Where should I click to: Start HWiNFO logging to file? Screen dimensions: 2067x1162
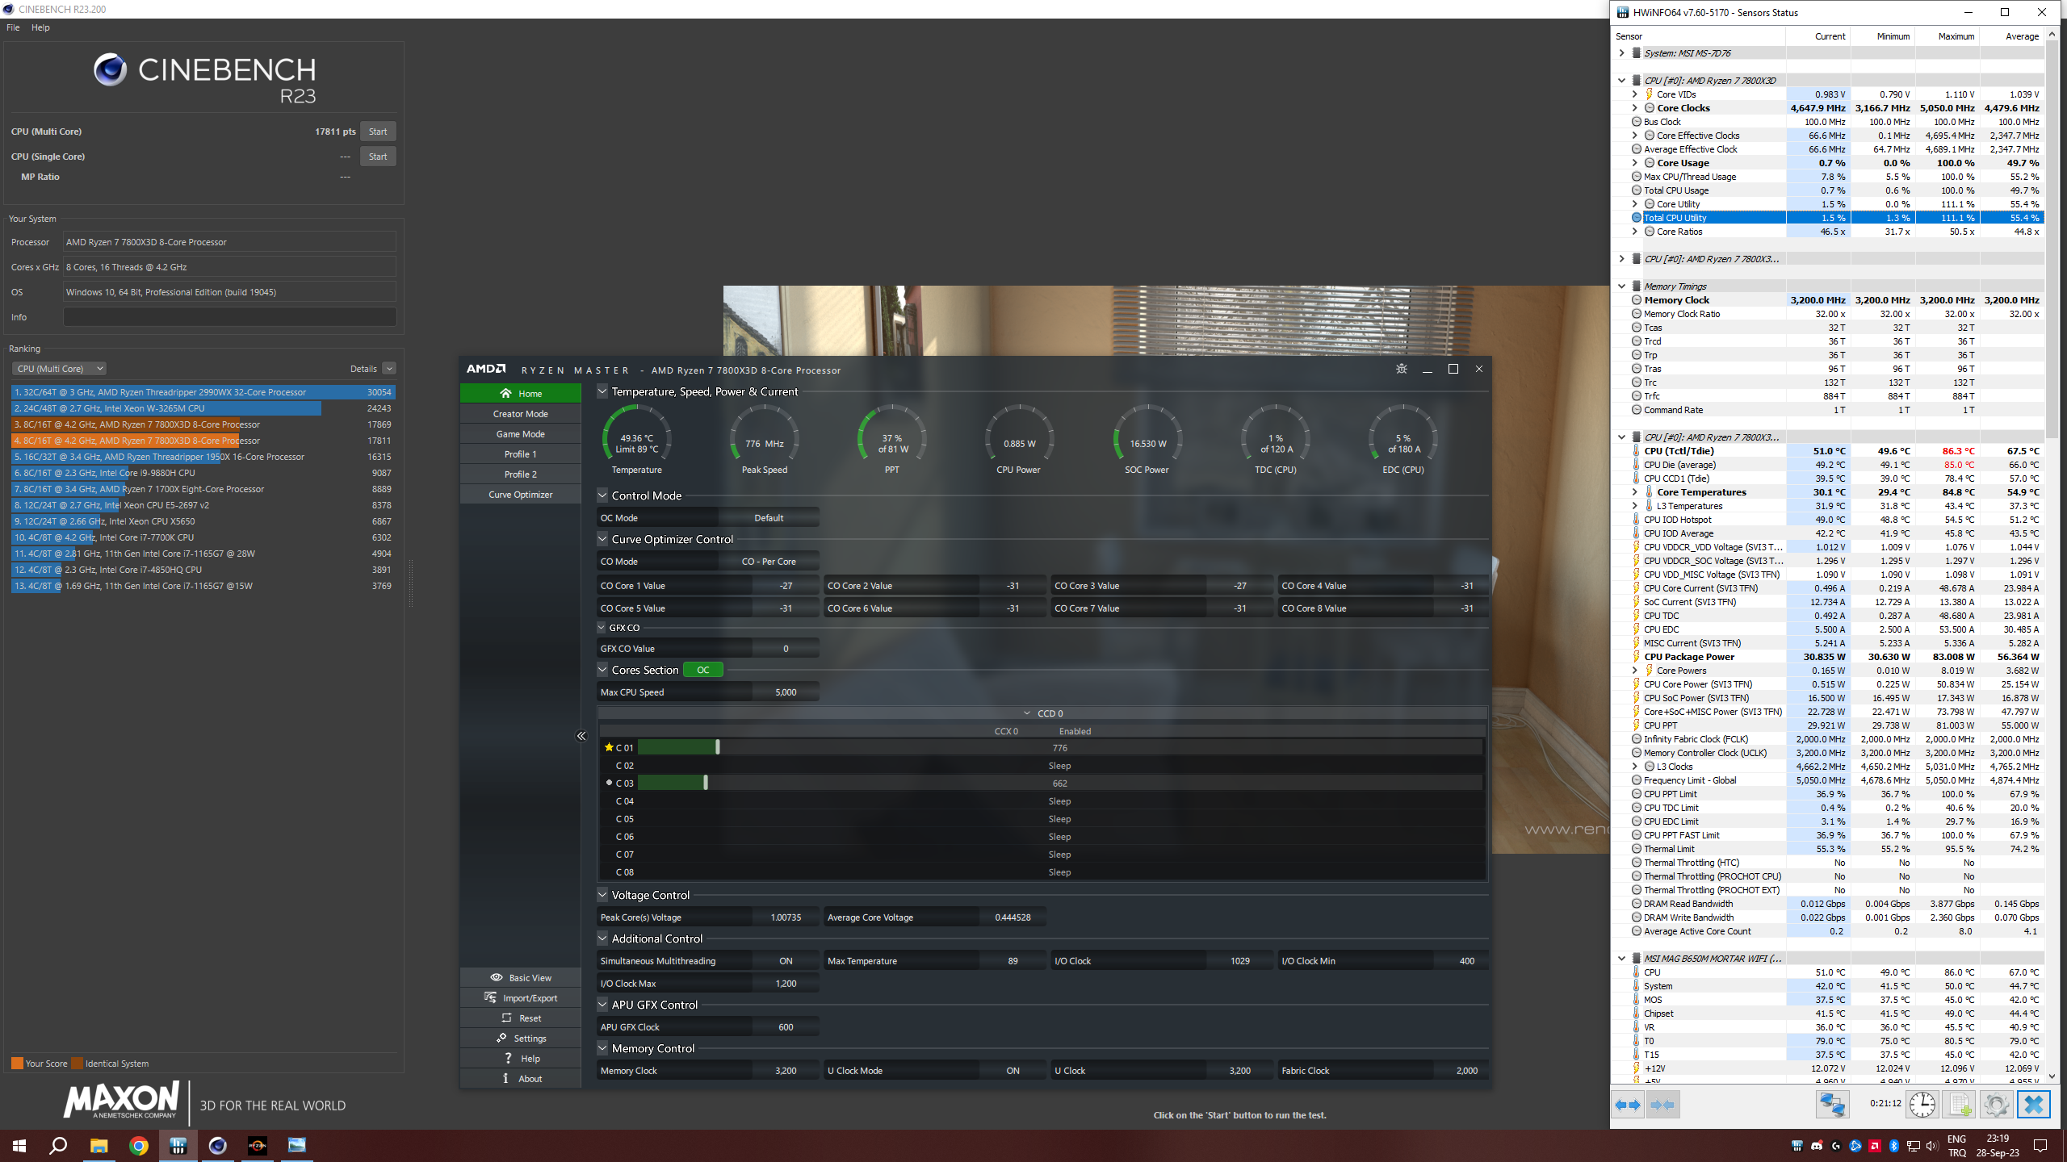[1960, 1105]
